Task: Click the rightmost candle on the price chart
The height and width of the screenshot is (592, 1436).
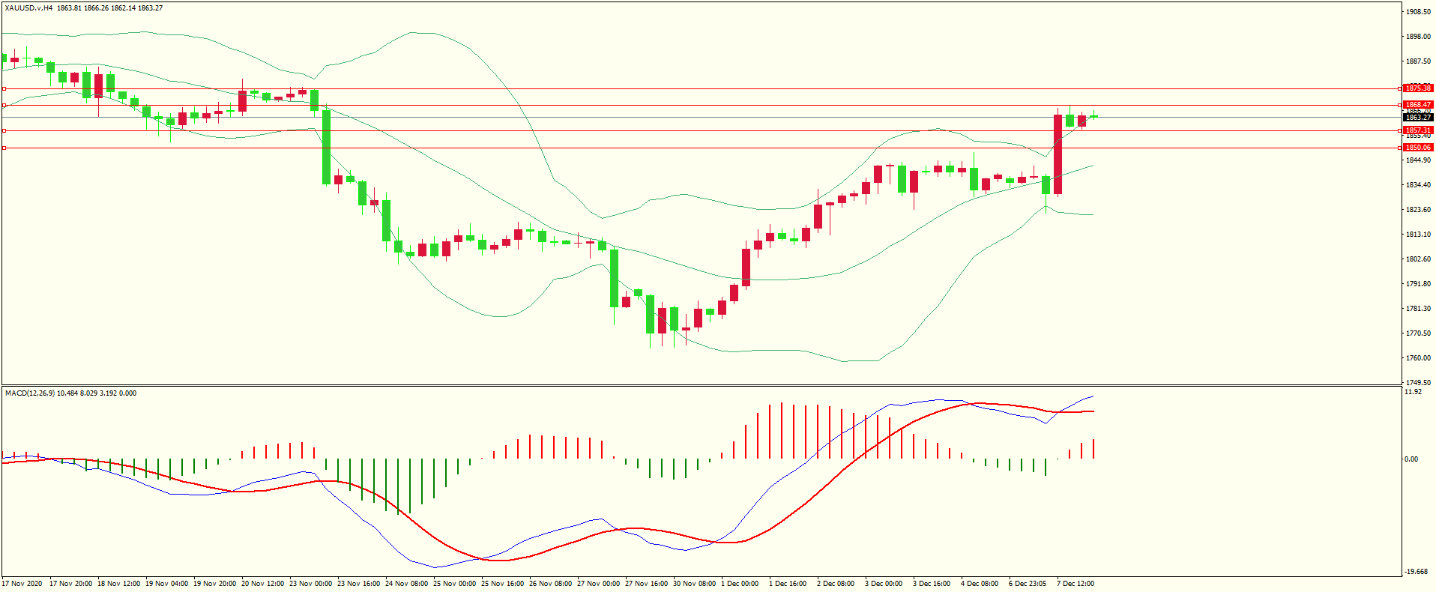Action: [1093, 116]
